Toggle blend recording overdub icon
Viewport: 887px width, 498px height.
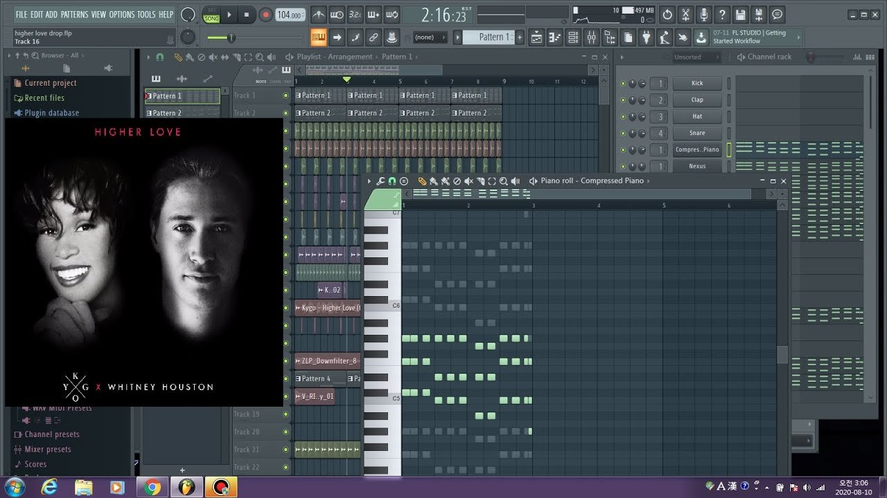pyautogui.click(x=373, y=15)
